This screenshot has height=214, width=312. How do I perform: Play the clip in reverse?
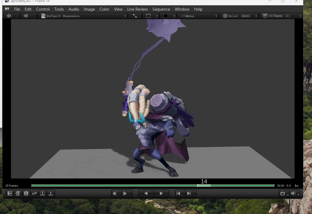146,193
